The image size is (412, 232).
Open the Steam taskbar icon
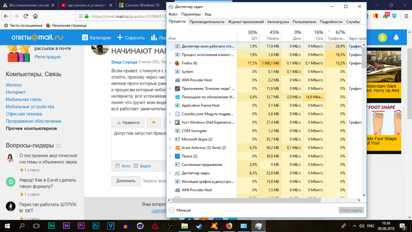tap(199, 226)
